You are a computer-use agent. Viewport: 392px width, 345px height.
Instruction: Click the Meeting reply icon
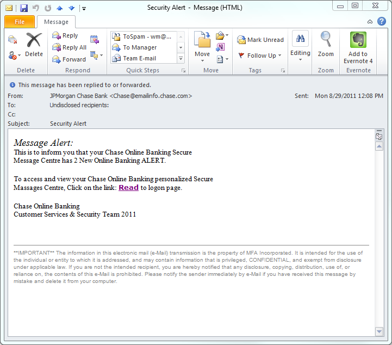[95, 39]
